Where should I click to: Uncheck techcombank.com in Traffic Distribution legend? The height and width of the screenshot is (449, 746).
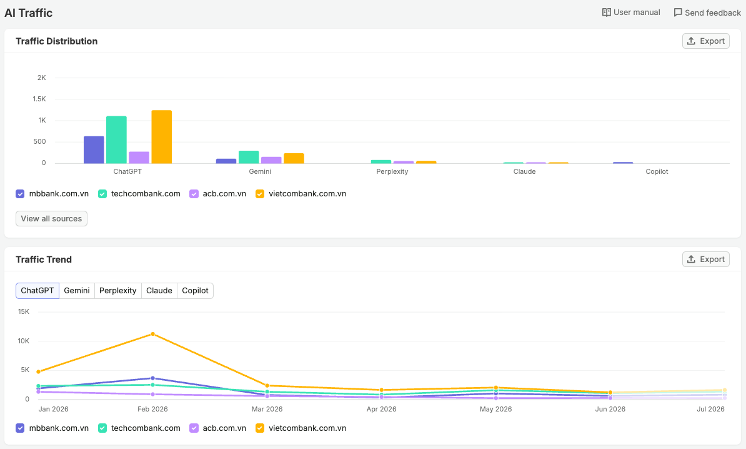coord(102,194)
